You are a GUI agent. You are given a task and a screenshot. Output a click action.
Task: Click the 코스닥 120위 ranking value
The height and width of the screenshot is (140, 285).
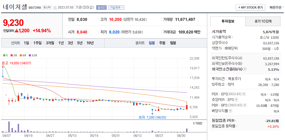coord(269,38)
